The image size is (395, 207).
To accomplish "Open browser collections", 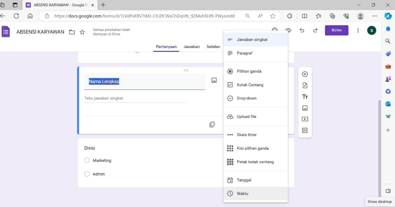I will (332, 16).
